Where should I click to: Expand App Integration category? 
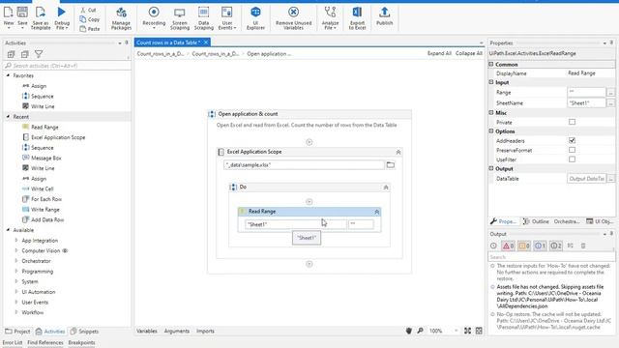coord(16,241)
